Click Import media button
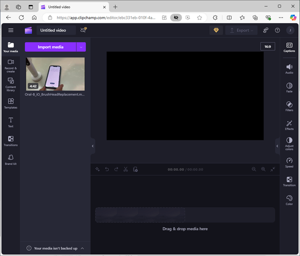300x256 pixels. [x=50, y=47]
